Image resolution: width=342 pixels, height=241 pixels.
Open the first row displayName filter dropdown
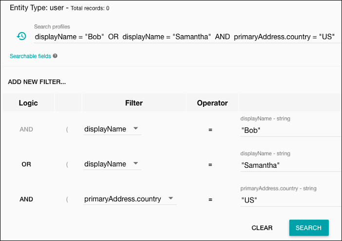pos(112,129)
